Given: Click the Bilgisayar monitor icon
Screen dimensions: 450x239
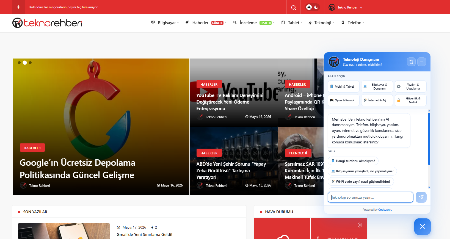Looking at the screenshot, I should (x=153, y=23).
